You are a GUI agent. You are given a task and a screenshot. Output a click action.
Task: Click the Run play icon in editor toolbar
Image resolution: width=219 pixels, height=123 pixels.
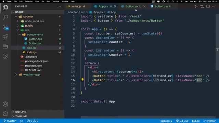[x=196, y=6]
